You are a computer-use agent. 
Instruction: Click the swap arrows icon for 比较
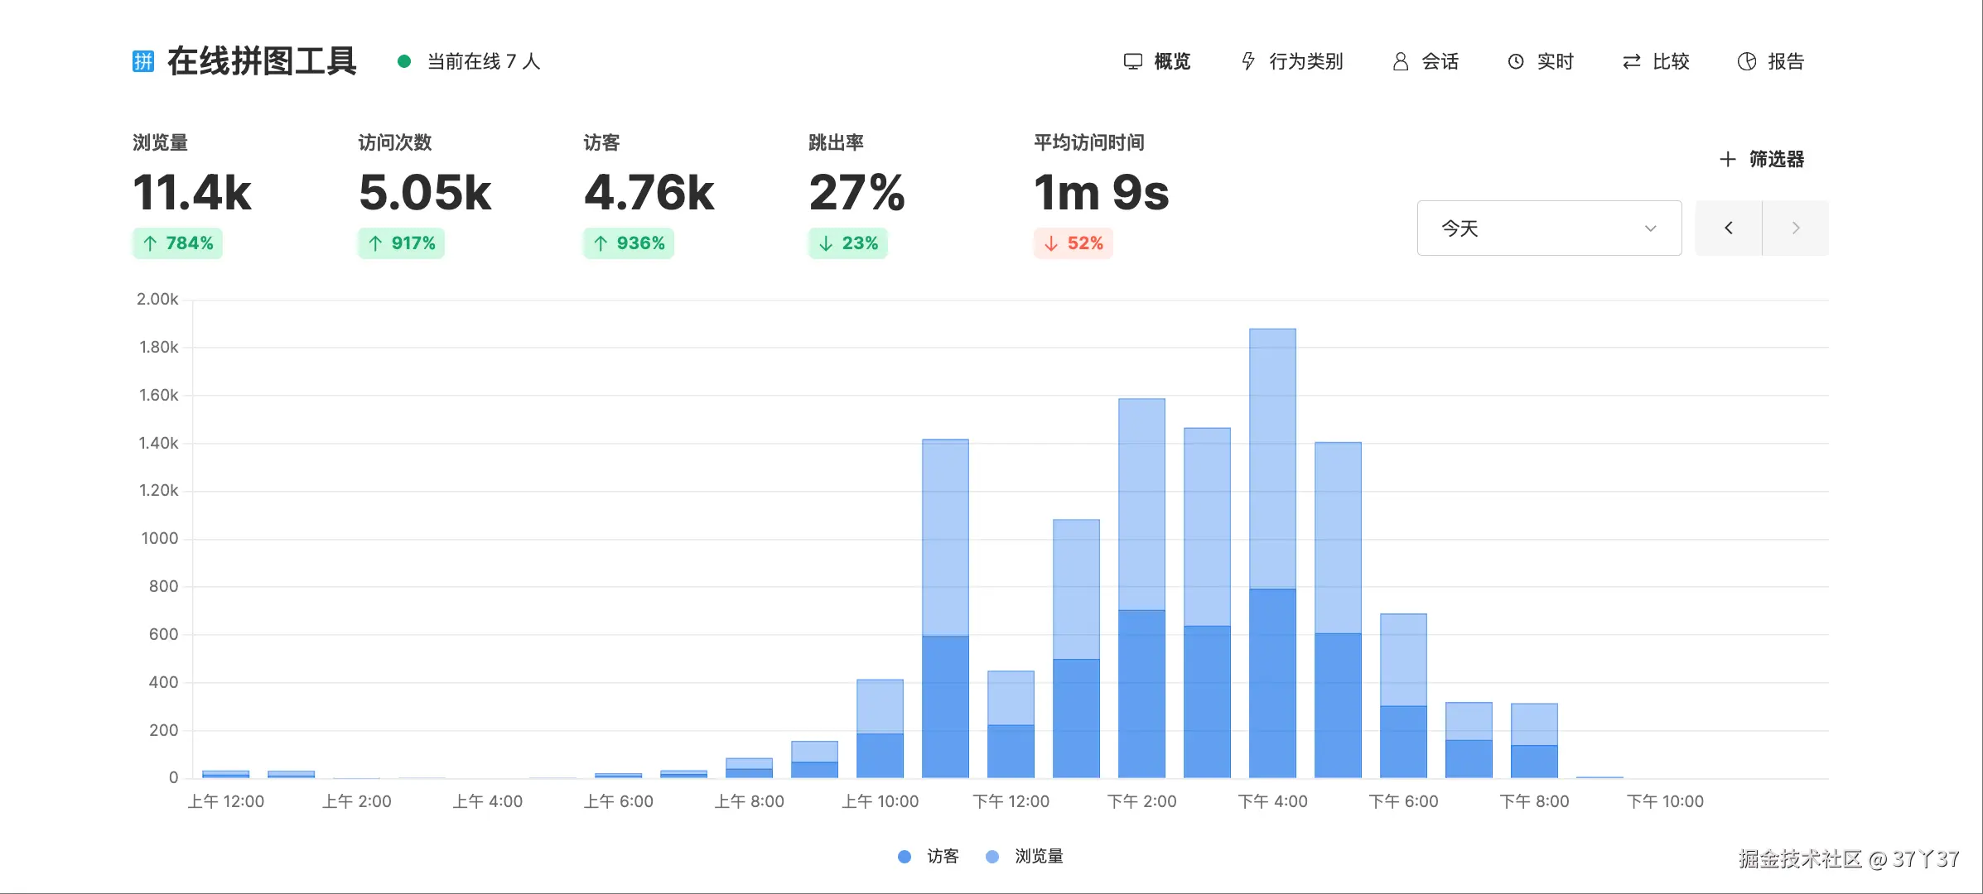[1631, 61]
